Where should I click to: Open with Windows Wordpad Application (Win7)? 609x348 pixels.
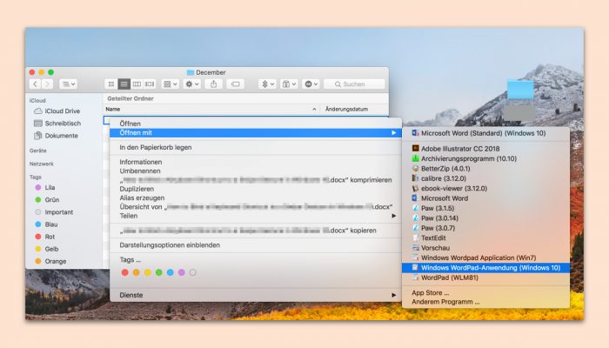point(485,258)
